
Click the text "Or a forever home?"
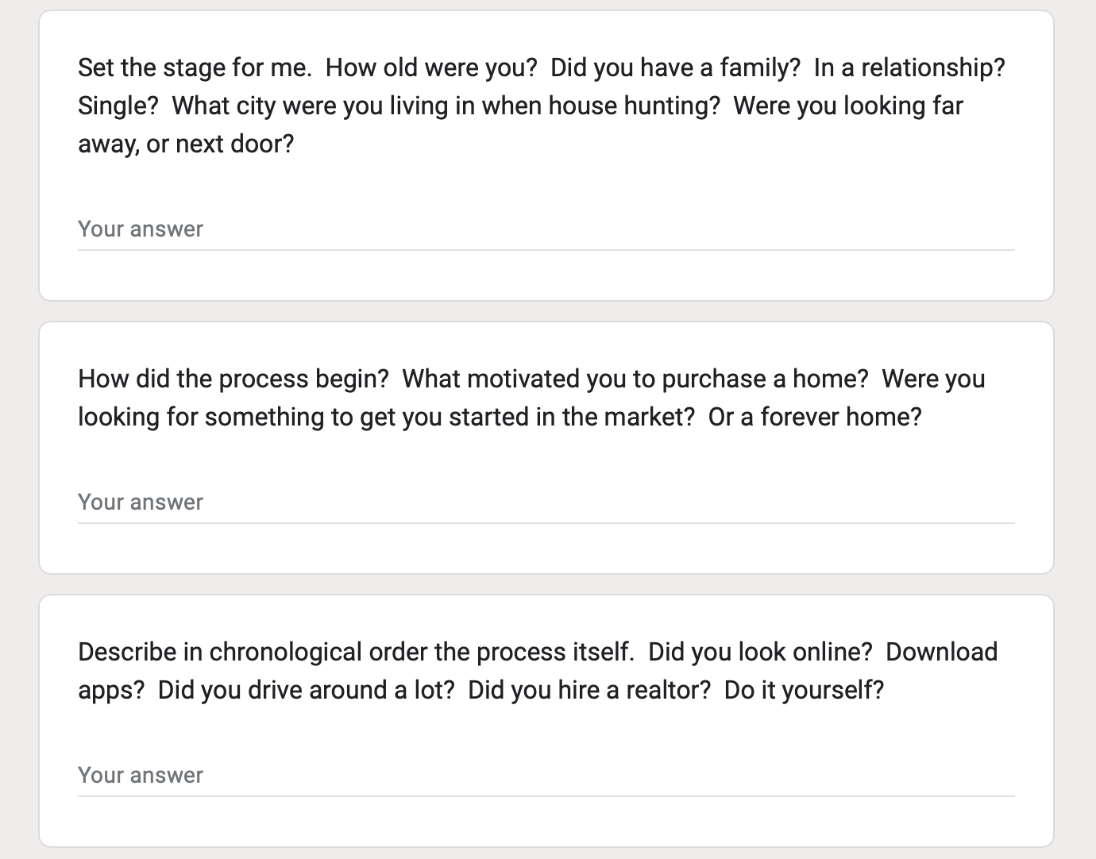click(815, 417)
